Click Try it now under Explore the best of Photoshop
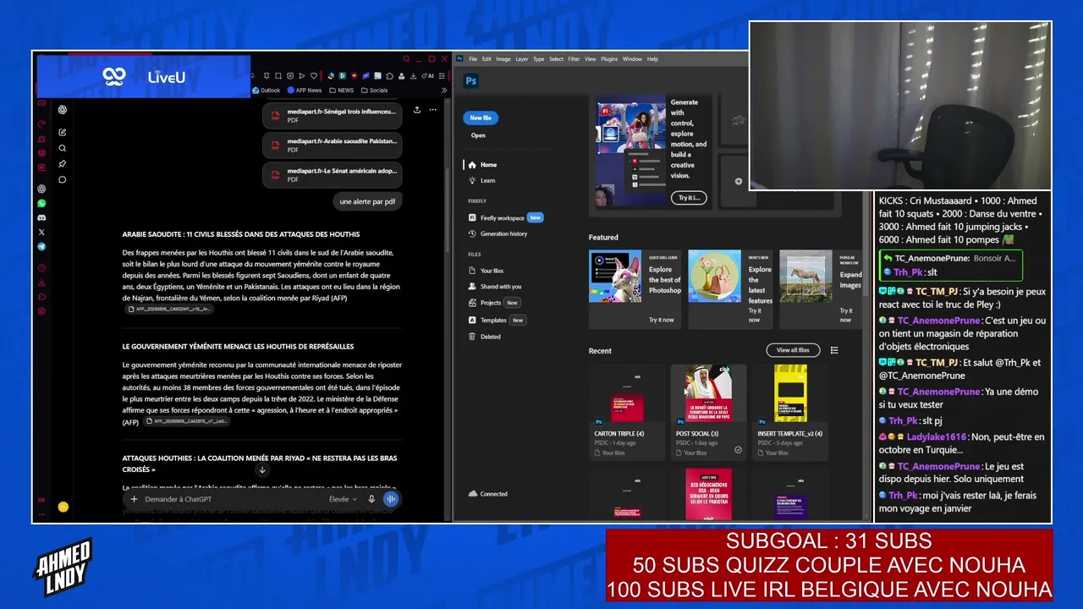This screenshot has width=1083, height=609. coord(662,320)
